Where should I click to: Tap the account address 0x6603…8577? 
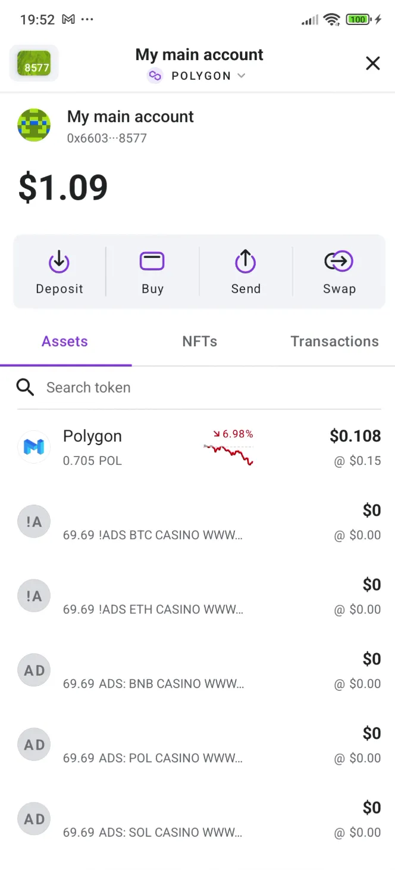107,138
